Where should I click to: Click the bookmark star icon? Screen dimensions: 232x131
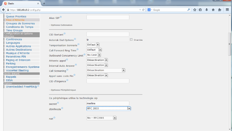195,10
